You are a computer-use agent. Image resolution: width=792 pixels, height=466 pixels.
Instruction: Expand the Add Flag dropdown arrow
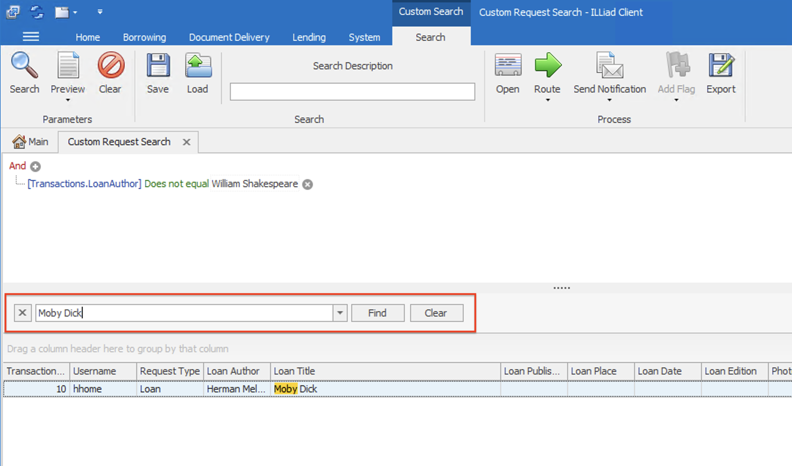point(676,100)
